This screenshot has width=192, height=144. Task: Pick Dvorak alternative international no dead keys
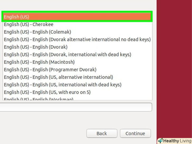click(x=78, y=40)
